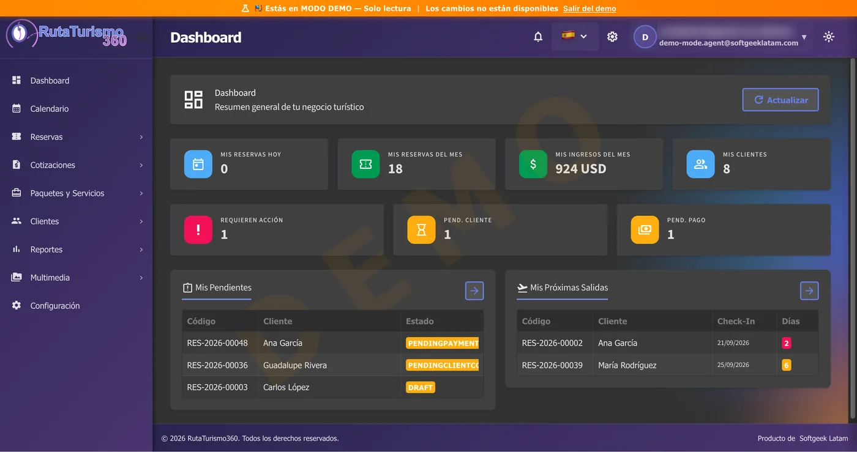Click the RutaTurismo360 logo

coord(66,34)
